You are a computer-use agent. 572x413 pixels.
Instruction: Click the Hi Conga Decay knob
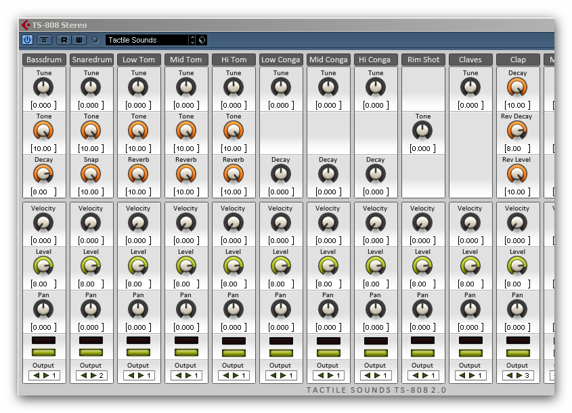coord(376,174)
